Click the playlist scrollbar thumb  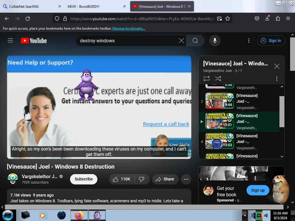tap(282, 111)
